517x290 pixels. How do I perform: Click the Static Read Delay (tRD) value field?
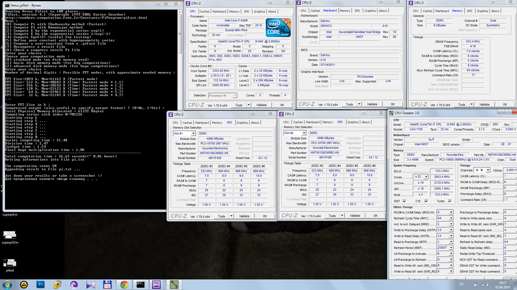[510, 248]
